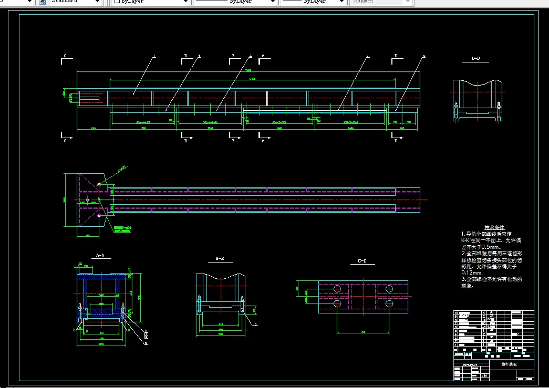Open the ByLayer linetype dropdown
Image resolution: width=549 pixels, height=388 pixels.
(235, 2)
